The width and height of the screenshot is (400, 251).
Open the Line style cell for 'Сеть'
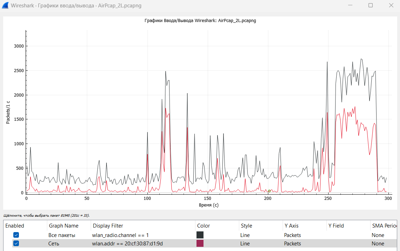[245, 244]
